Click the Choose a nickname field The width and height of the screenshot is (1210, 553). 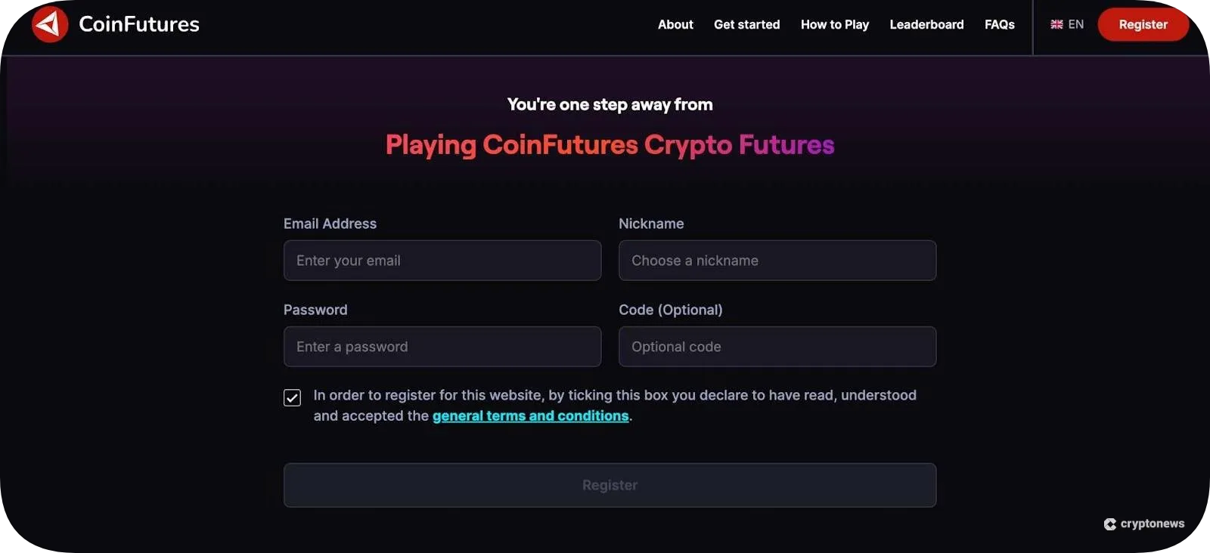(x=777, y=260)
